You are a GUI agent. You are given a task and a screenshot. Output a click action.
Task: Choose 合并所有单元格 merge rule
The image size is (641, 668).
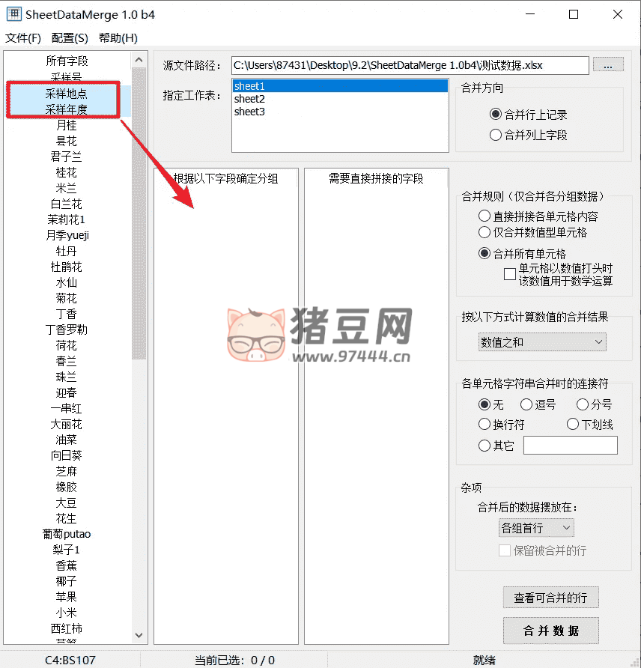(x=484, y=253)
